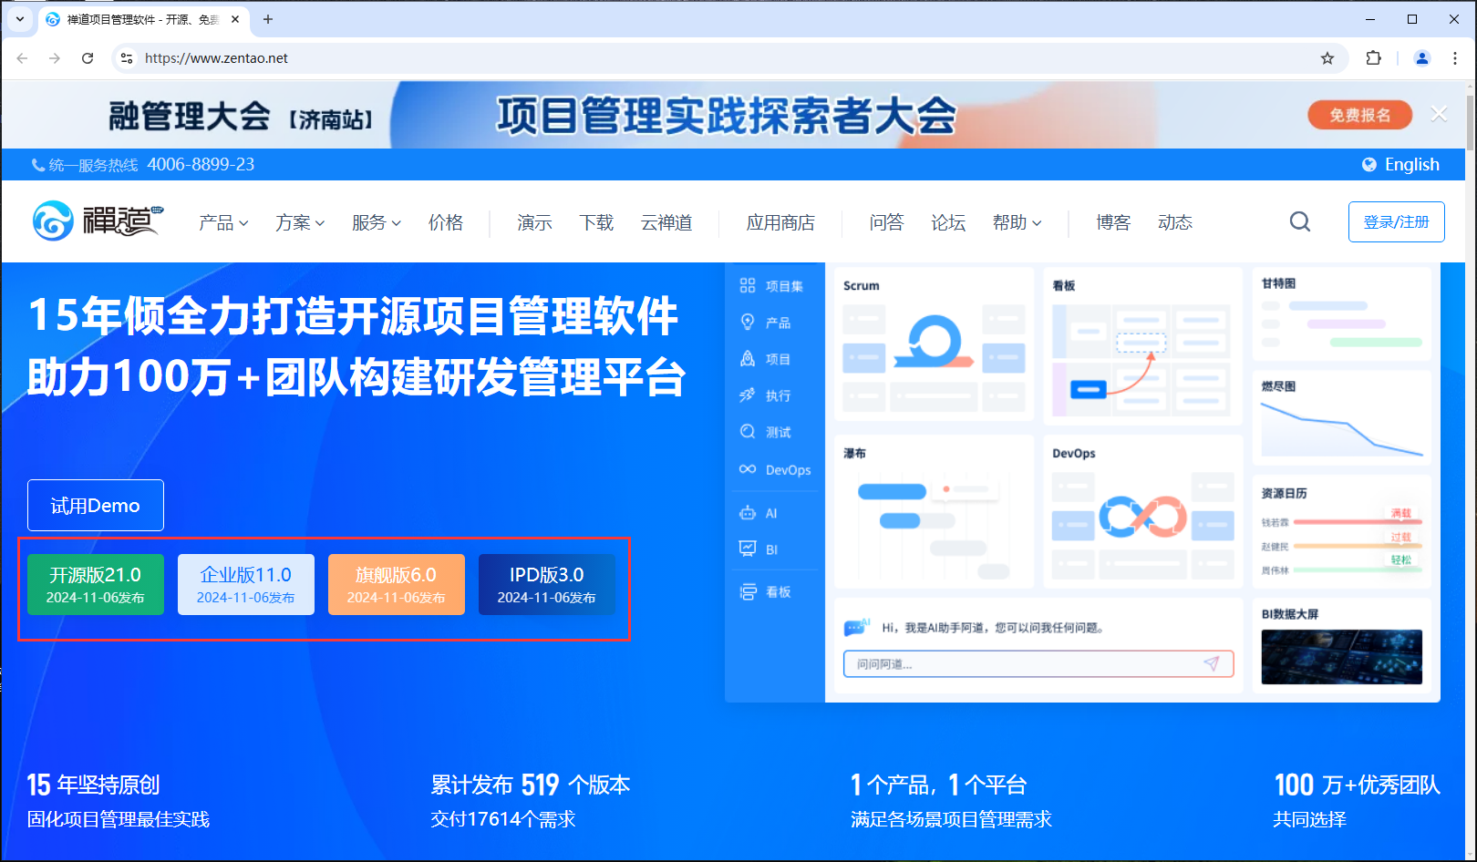The image size is (1477, 862).
Task: Open the 演示 menu item
Action: point(534,222)
